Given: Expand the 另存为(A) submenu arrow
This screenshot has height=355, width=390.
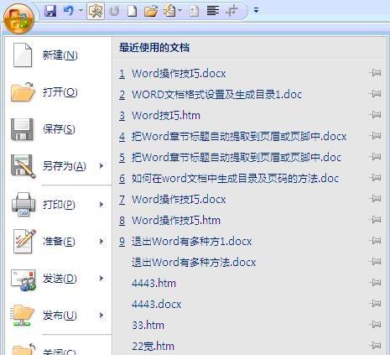Looking at the screenshot, I should pos(101,166).
